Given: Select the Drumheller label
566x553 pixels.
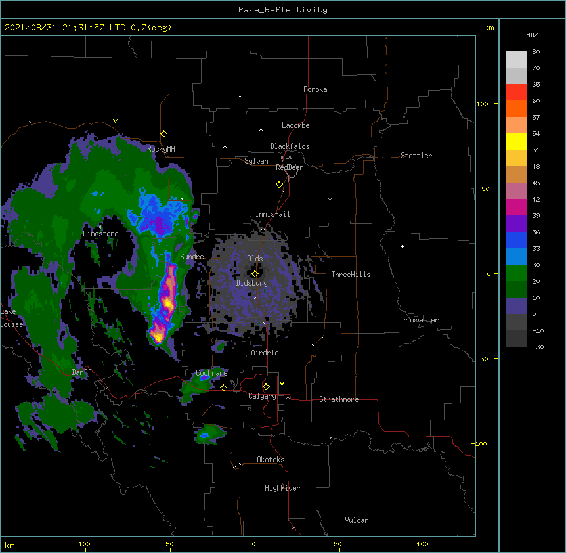Looking at the screenshot, I should click(x=419, y=320).
